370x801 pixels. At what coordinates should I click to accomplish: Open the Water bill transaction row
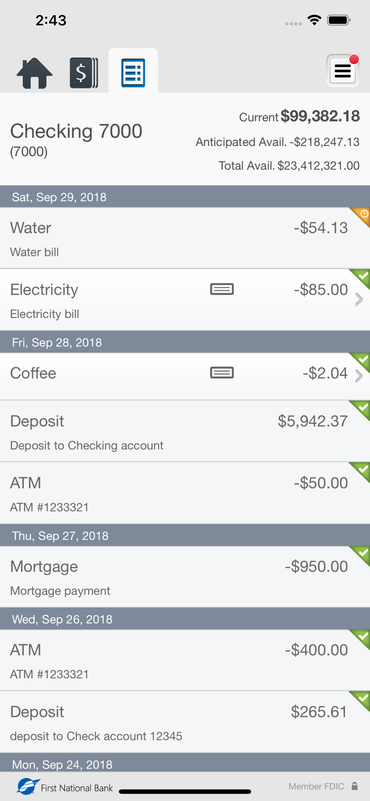pos(185,238)
